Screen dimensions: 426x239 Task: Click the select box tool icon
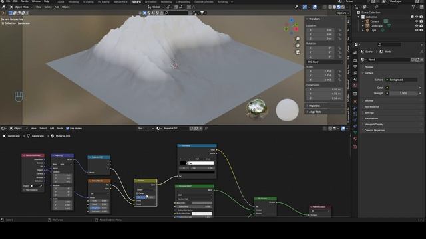[11, 13]
